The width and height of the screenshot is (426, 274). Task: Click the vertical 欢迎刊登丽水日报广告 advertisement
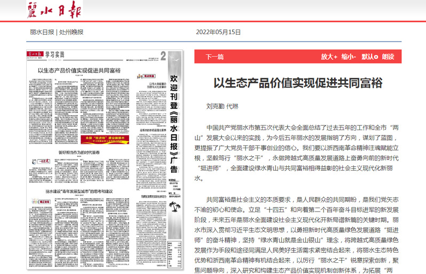pyautogui.click(x=172, y=124)
